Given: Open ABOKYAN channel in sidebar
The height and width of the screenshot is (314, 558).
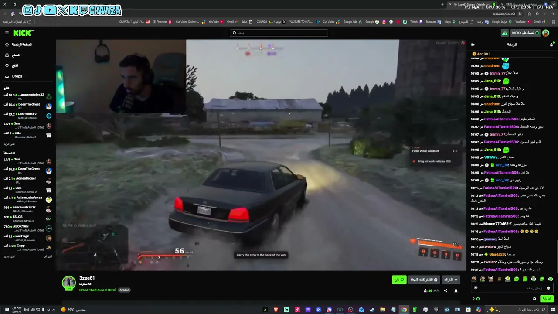Looking at the screenshot, I should pyautogui.click(x=28, y=228).
